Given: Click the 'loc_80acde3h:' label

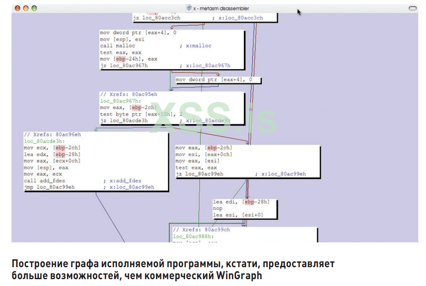Looking at the screenshot, I should 44,142.
